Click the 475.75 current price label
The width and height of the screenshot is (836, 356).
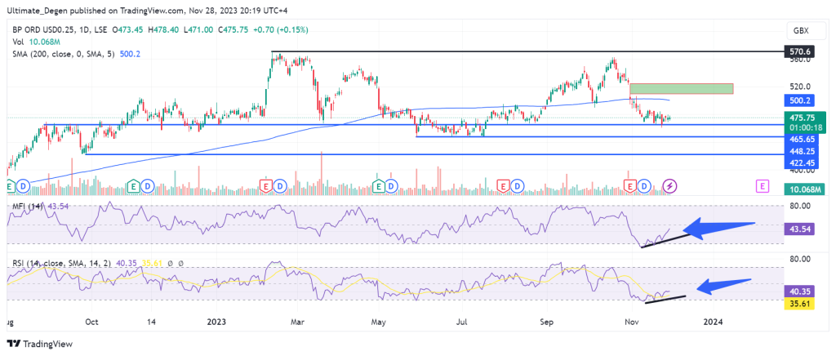pos(804,118)
